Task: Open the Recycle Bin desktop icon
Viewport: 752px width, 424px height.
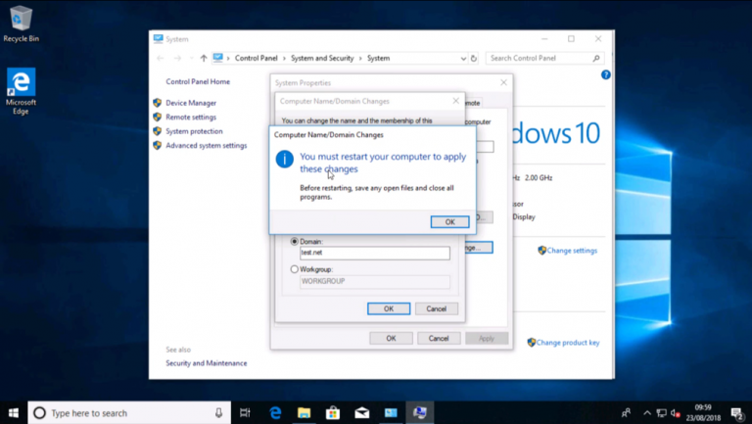Action: coord(21,24)
